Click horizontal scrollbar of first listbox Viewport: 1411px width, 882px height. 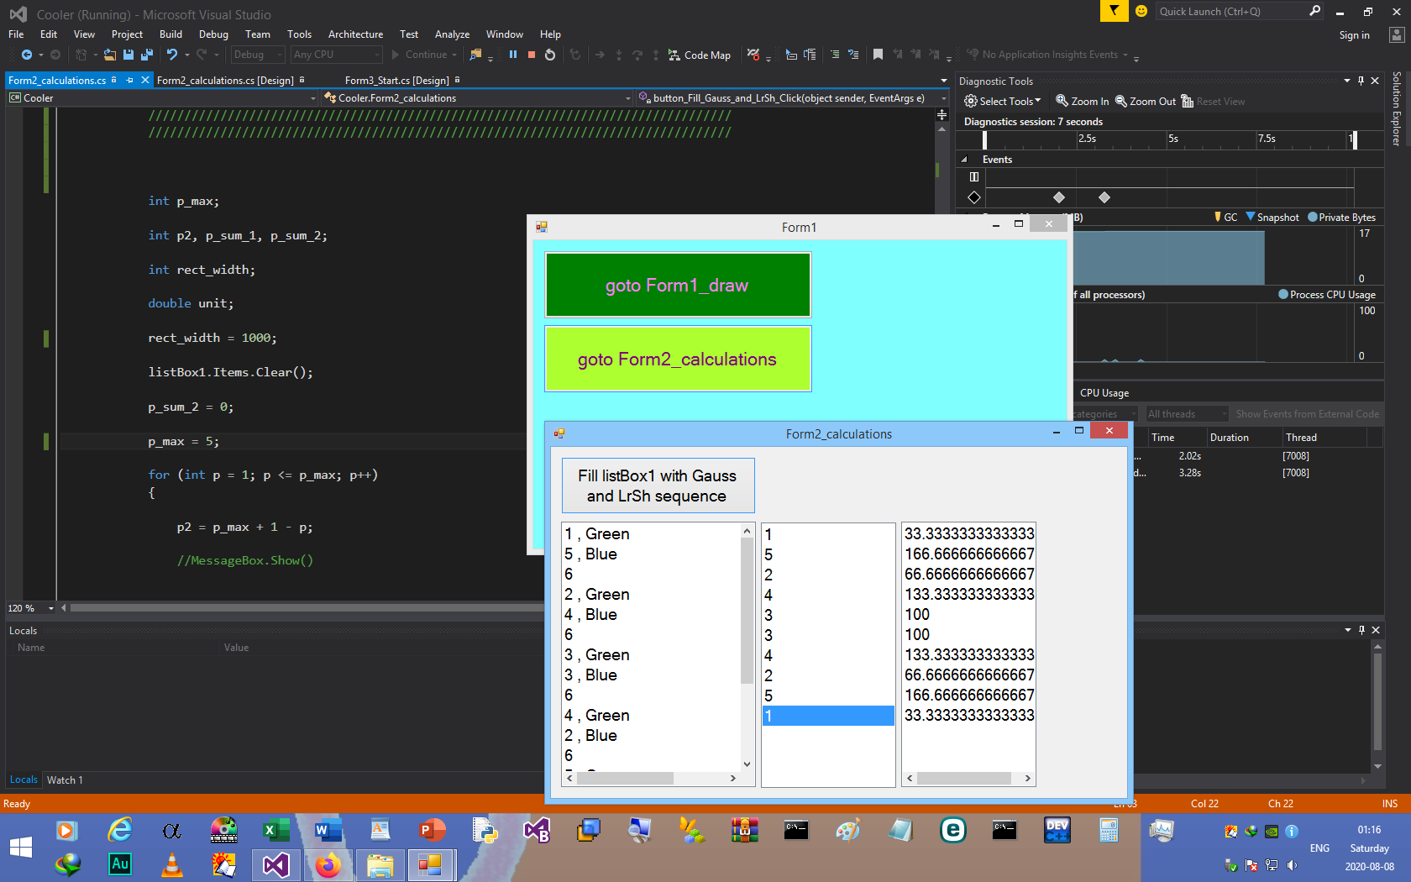pyautogui.click(x=650, y=779)
